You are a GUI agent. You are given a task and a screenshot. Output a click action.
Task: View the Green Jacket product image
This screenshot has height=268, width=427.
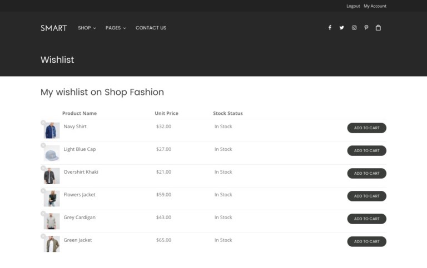click(52, 244)
